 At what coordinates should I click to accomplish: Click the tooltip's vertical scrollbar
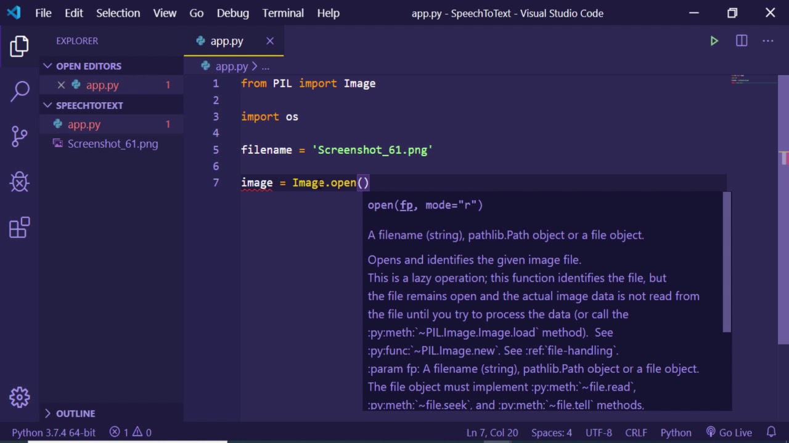[727, 265]
